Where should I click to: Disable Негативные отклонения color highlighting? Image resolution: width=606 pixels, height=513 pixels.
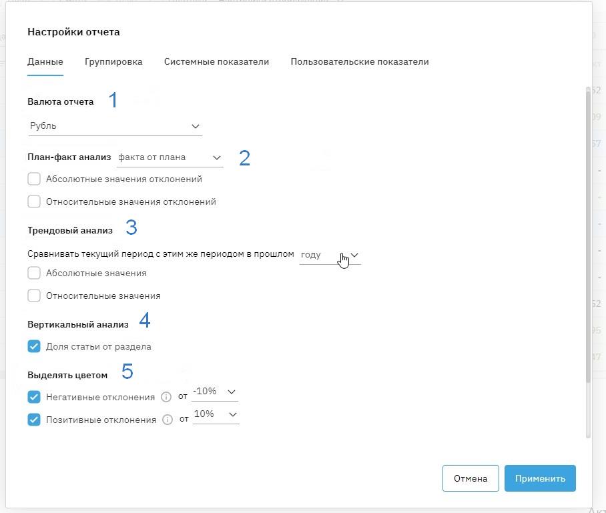[34, 397]
